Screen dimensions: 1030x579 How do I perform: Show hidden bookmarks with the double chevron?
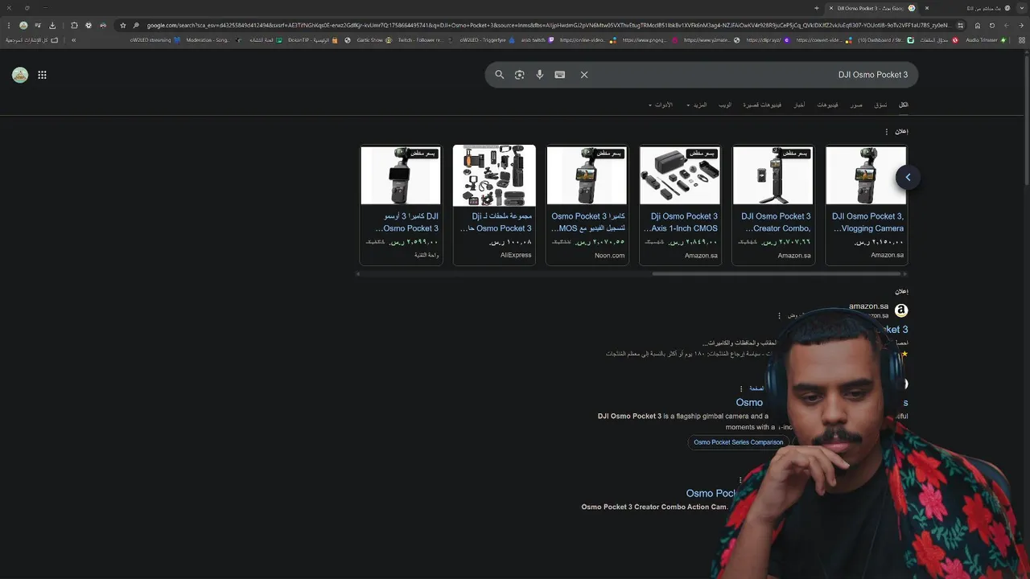pos(73,39)
